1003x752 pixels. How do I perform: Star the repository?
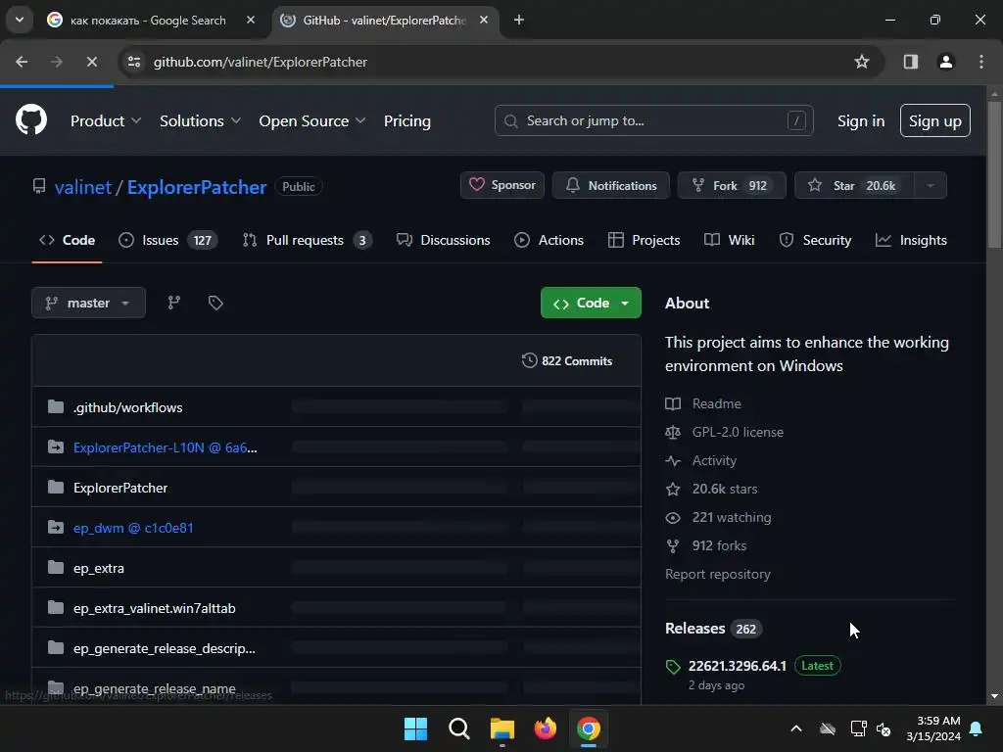854,185
